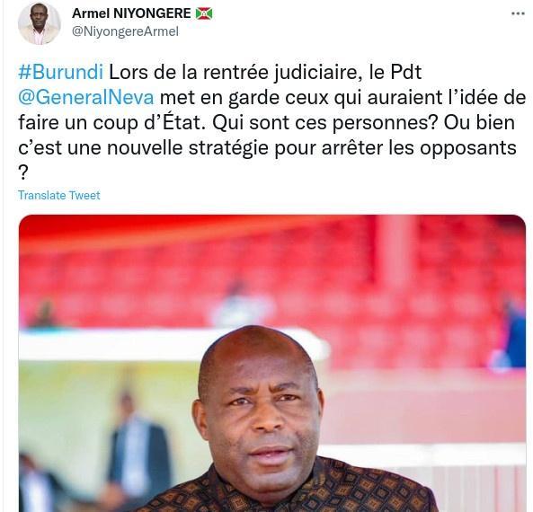Open the three-dot more options menu
Screen dimensions: 533x512
click(x=518, y=13)
